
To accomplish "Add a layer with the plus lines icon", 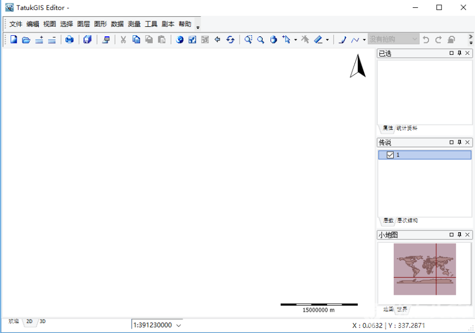I will click(39, 39).
